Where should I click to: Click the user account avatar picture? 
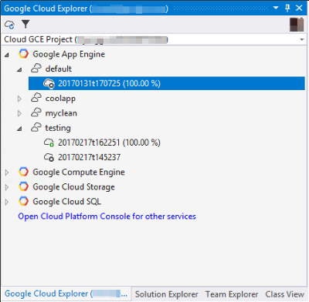297,25
